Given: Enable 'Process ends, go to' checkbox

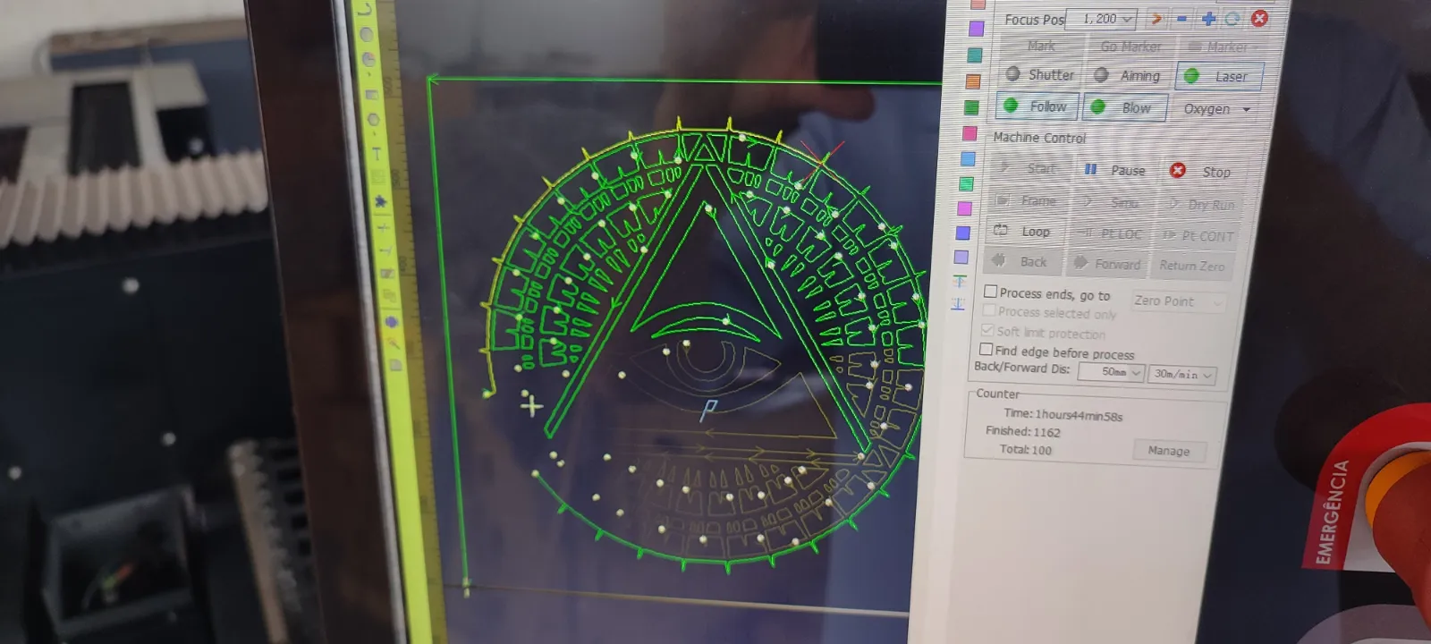Looking at the screenshot, I should 990,292.
